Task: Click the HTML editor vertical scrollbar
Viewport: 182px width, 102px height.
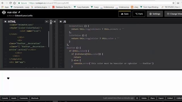Action: click(x=49, y=39)
